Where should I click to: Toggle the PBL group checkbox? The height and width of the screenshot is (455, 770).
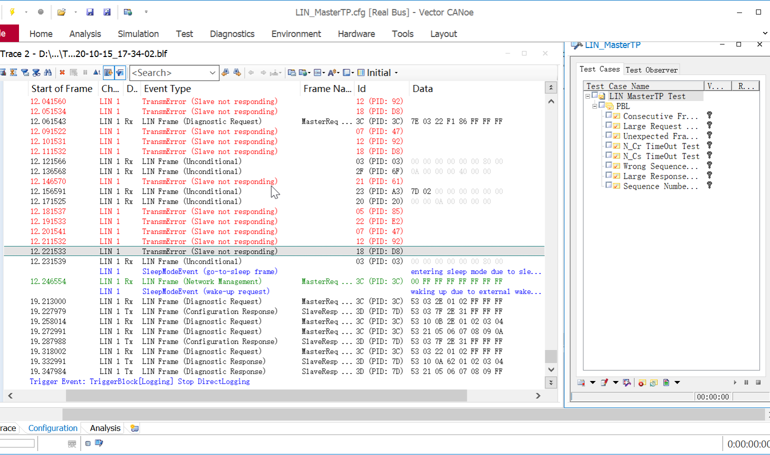602,105
